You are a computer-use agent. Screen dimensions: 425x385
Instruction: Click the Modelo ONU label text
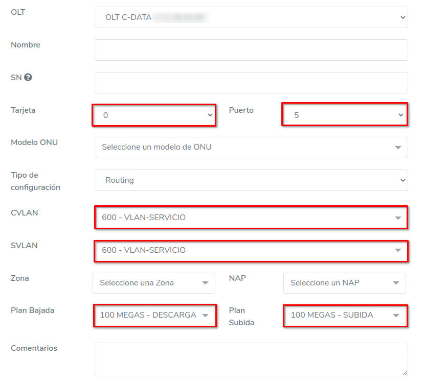34,142
